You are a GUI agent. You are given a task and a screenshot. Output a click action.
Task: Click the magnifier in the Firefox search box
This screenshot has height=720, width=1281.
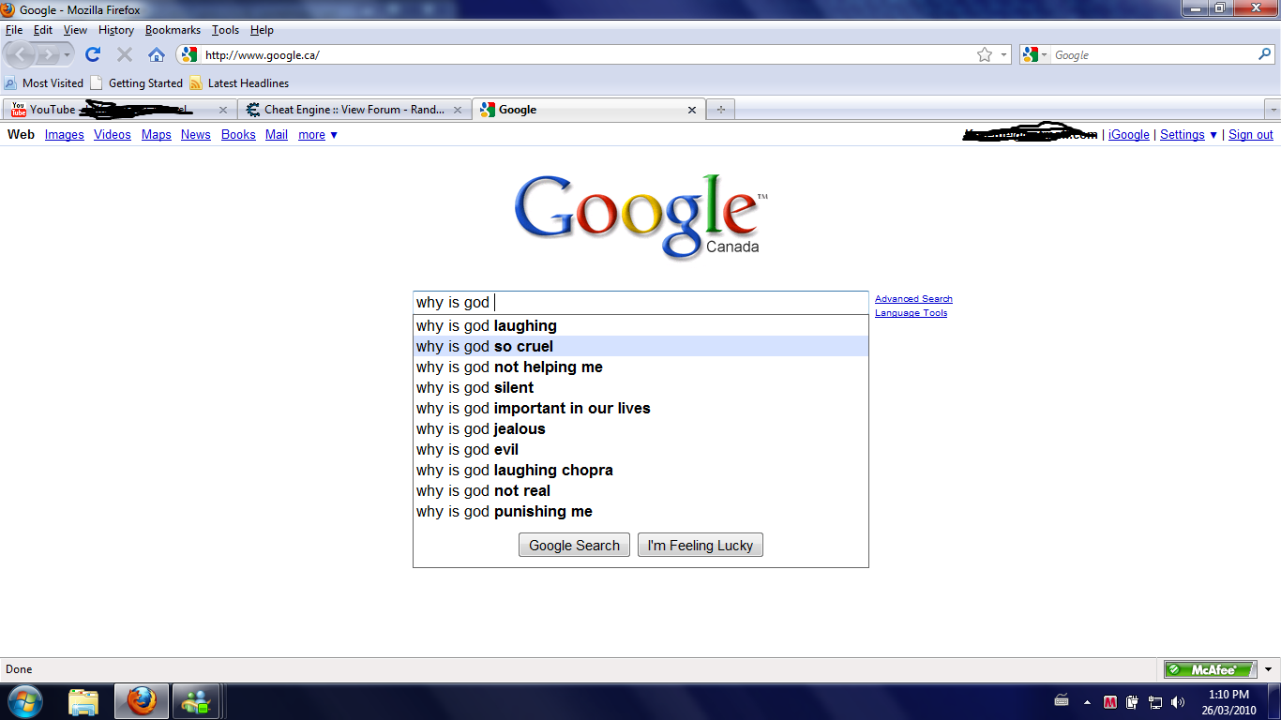pyautogui.click(x=1265, y=54)
